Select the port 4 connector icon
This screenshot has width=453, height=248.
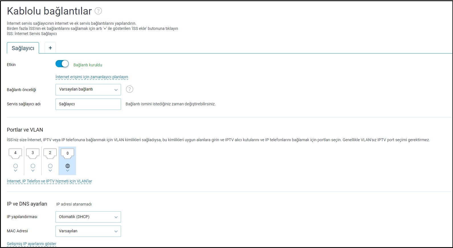pyautogui.click(x=15, y=153)
